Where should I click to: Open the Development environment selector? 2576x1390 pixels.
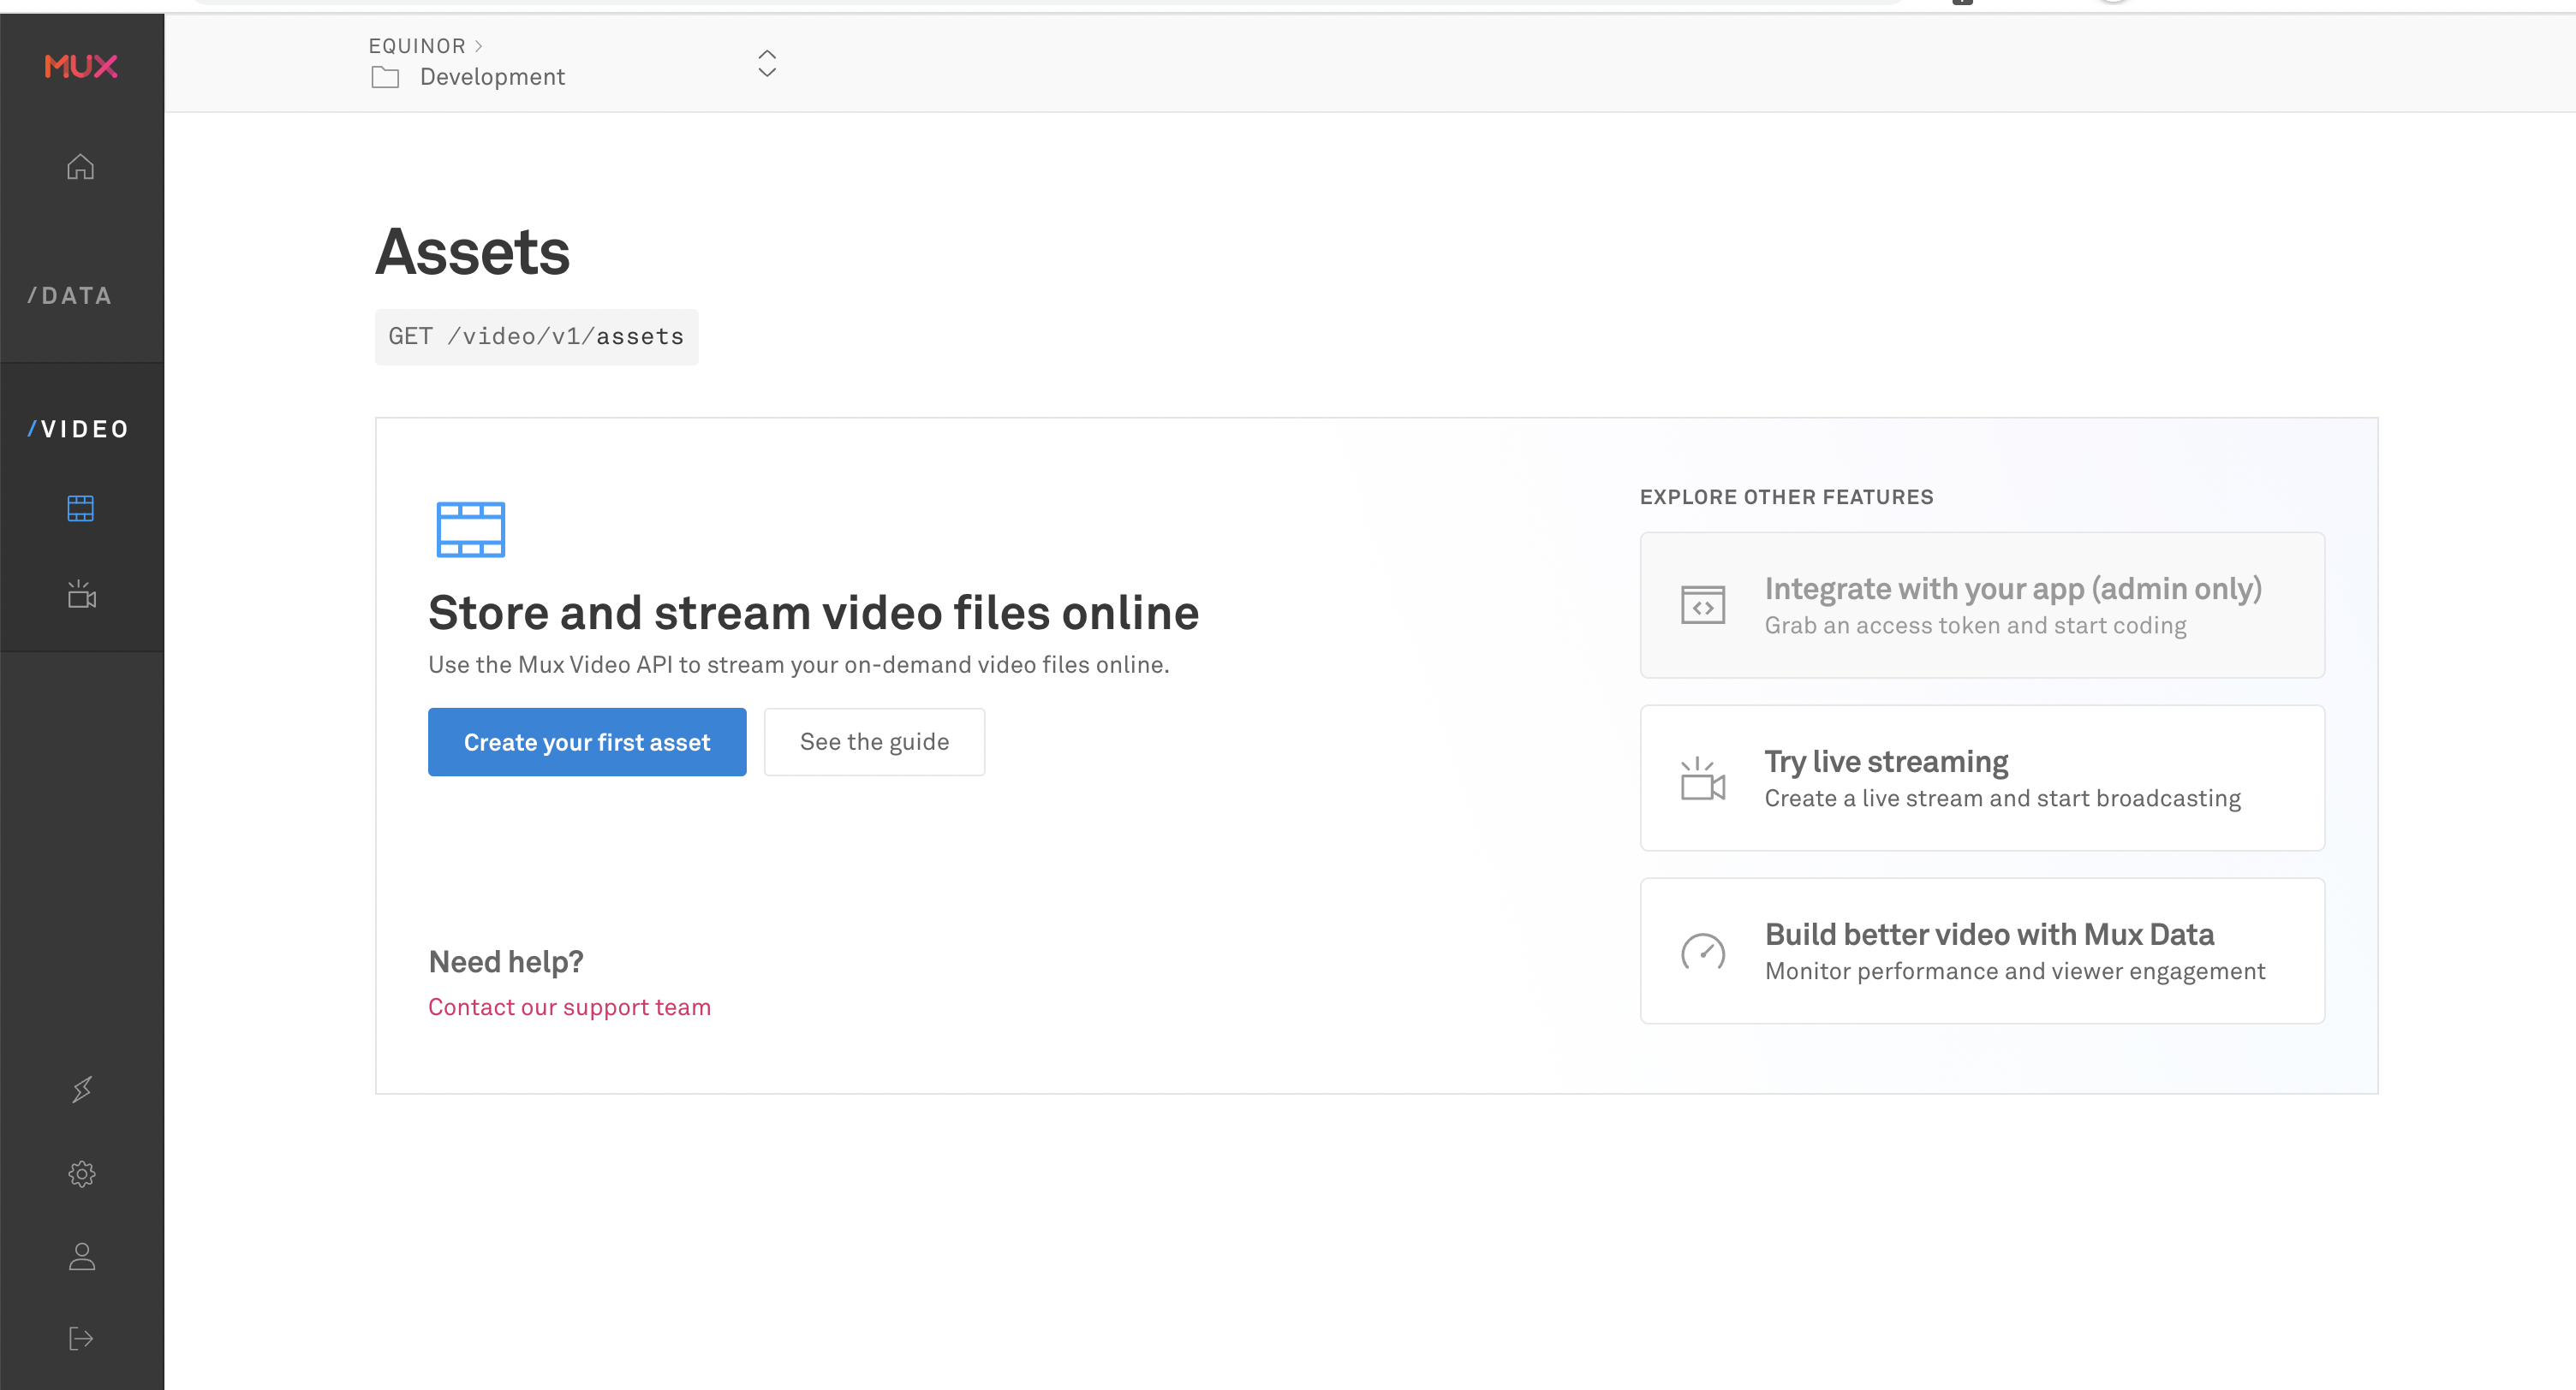492,77
